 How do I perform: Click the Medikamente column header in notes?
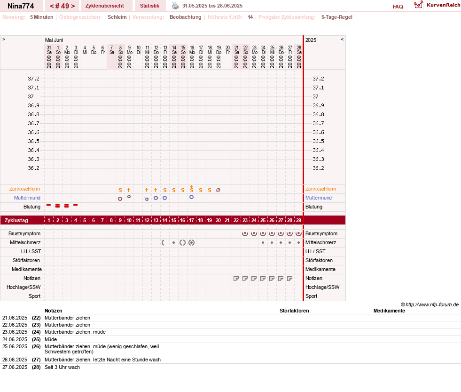tap(389, 311)
